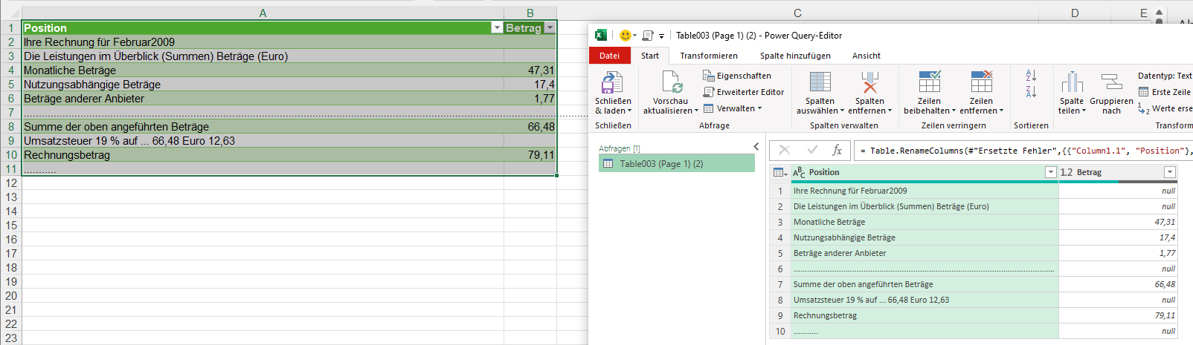Switch to the Transformieren tab
Screen dimensions: 1193x345
coord(708,56)
